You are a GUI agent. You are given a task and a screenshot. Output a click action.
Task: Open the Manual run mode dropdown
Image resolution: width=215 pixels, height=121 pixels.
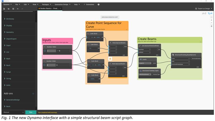(x=13, y=112)
